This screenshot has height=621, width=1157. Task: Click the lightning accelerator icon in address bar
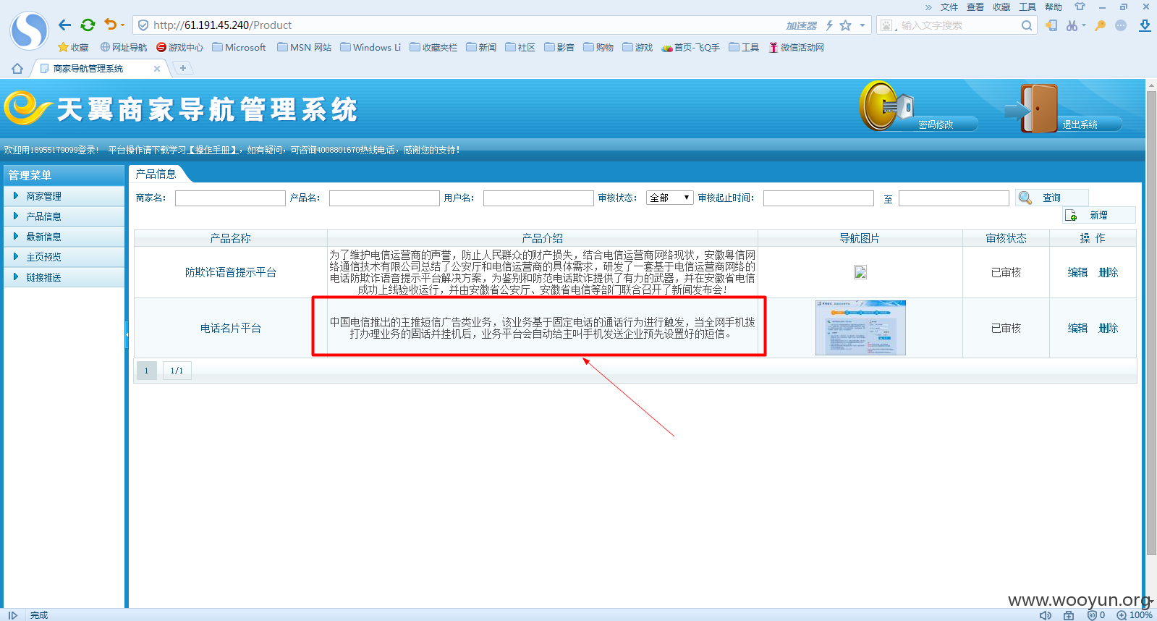point(829,25)
